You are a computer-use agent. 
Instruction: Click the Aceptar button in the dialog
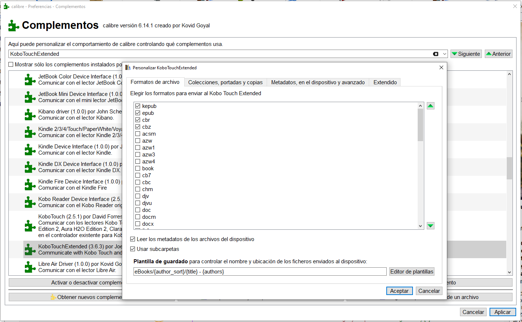point(399,291)
